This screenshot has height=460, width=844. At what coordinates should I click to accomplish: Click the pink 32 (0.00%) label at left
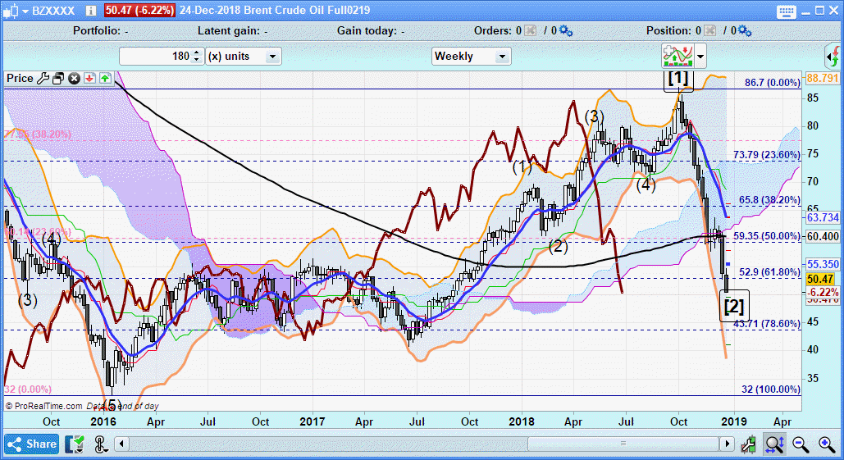(x=29, y=389)
